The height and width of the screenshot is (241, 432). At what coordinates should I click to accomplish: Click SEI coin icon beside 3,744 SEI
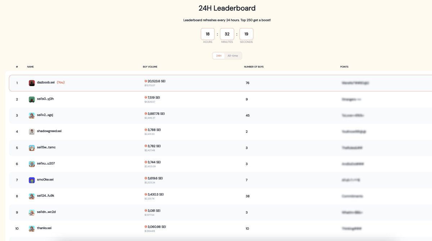pyautogui.click(x=146, y=162)
